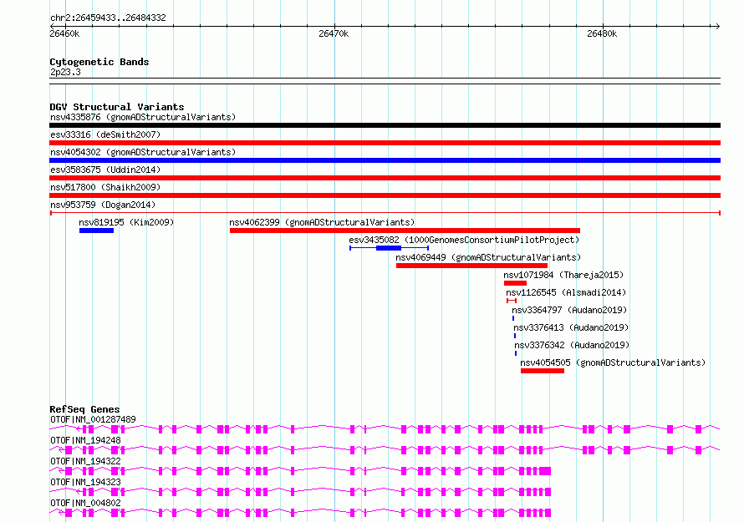Click the DGV Structural Variants track title

point(117,107)
